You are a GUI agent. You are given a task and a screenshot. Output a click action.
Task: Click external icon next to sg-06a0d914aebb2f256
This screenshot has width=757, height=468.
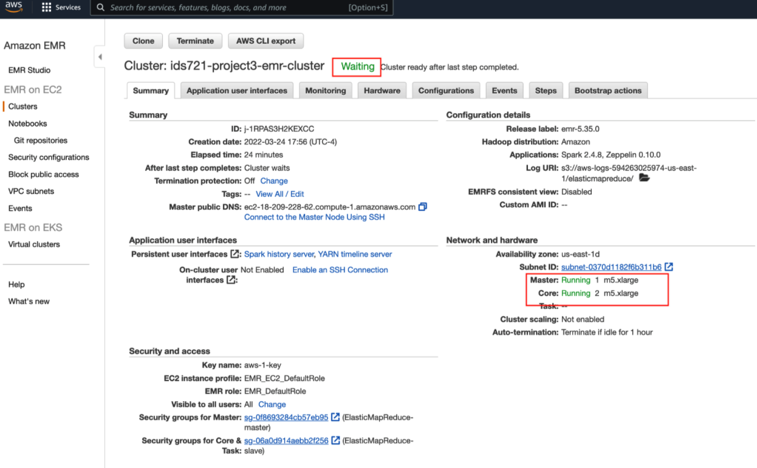pyautogui.click(x=335, y=441)
